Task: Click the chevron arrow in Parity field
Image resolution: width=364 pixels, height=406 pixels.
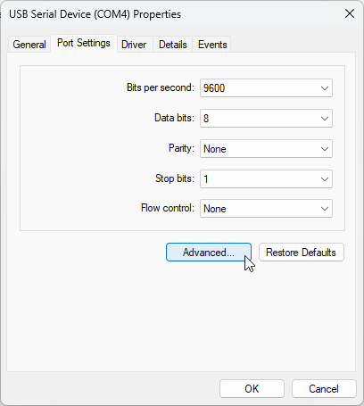Action: (x=325, y=149)
